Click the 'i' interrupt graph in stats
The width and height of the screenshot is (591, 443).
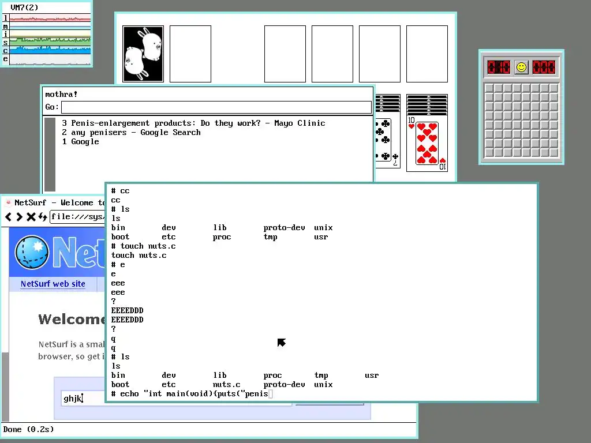(x=50, y=34)
